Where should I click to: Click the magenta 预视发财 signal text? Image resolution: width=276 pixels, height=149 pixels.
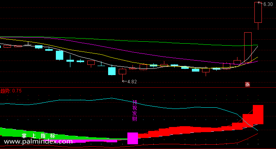click(x=134, y=110)
